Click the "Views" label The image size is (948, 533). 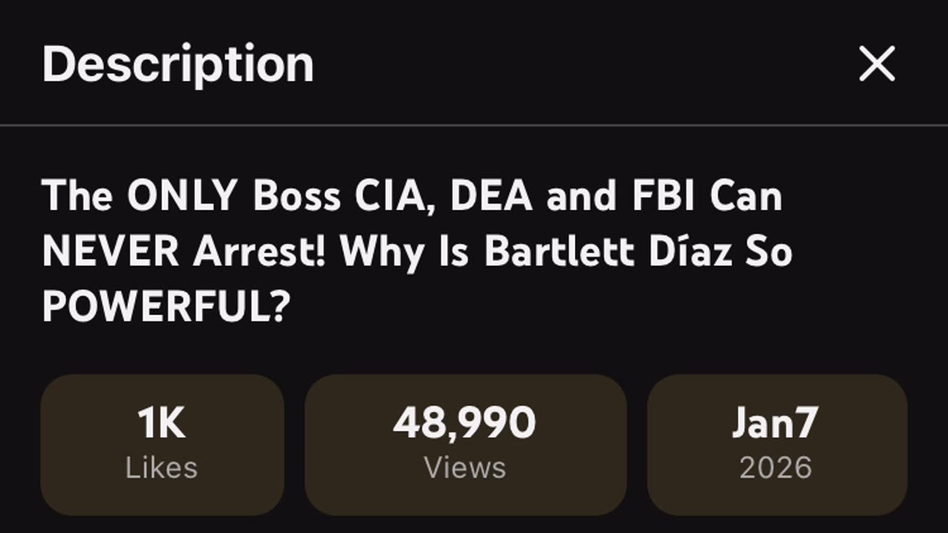click(x=464, y=468)
